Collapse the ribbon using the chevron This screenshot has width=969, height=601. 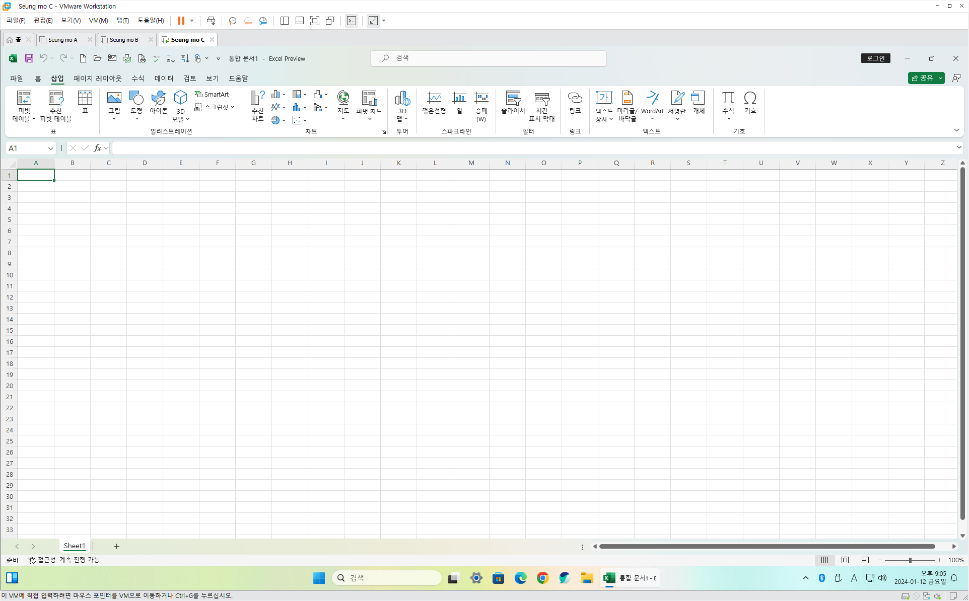[956, 130]
